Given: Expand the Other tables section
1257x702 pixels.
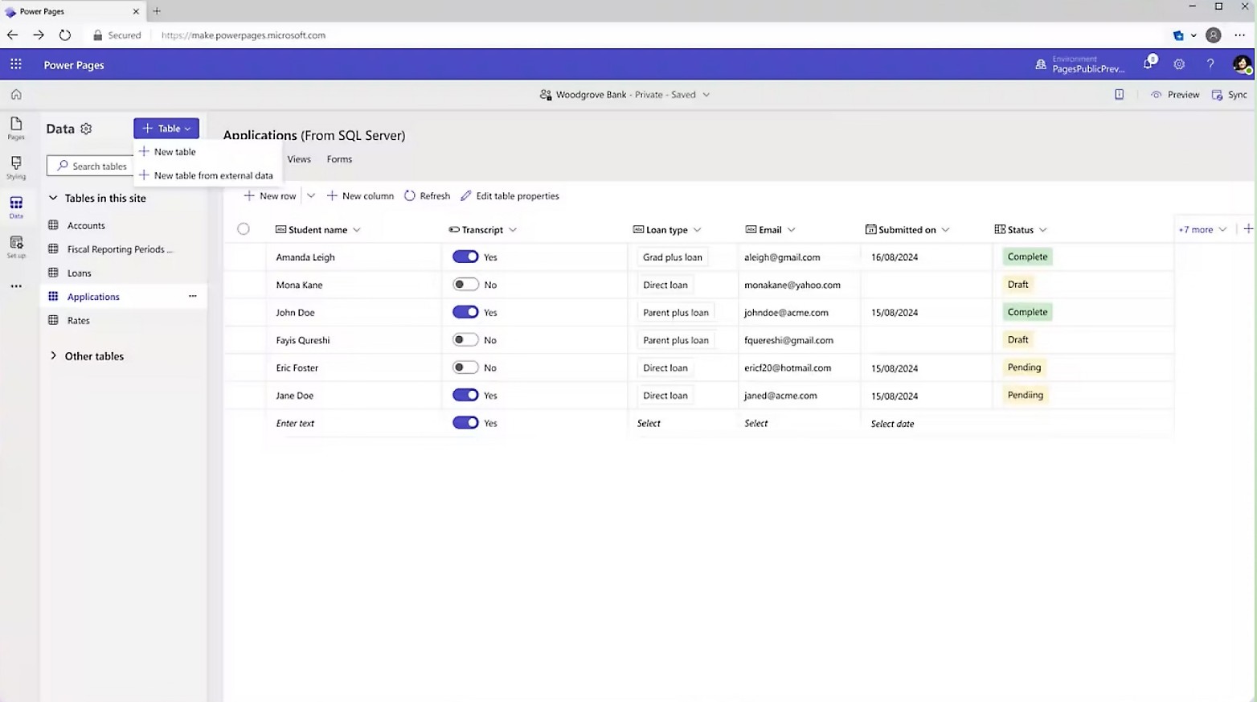Looking at the screenshot, I should click(x=53, y=355).
